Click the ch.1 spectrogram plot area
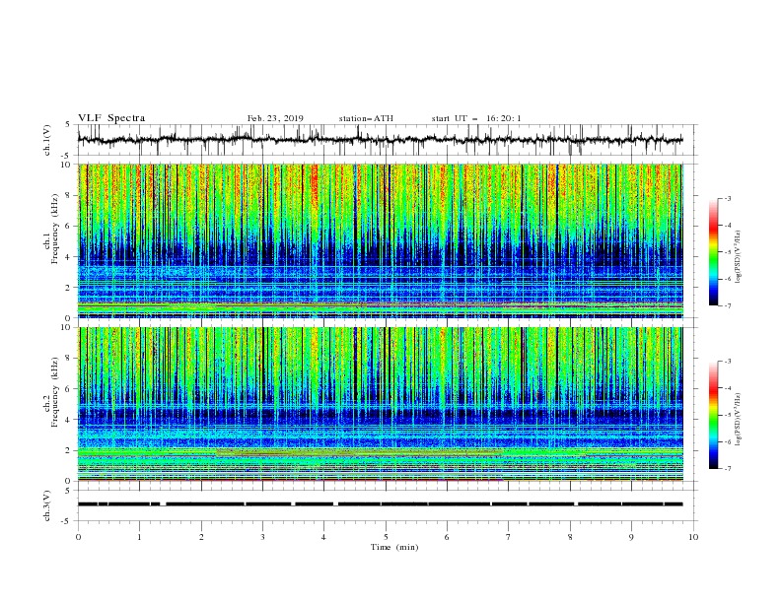This screenshot has width=781, height=603. [x=381, y=240]
